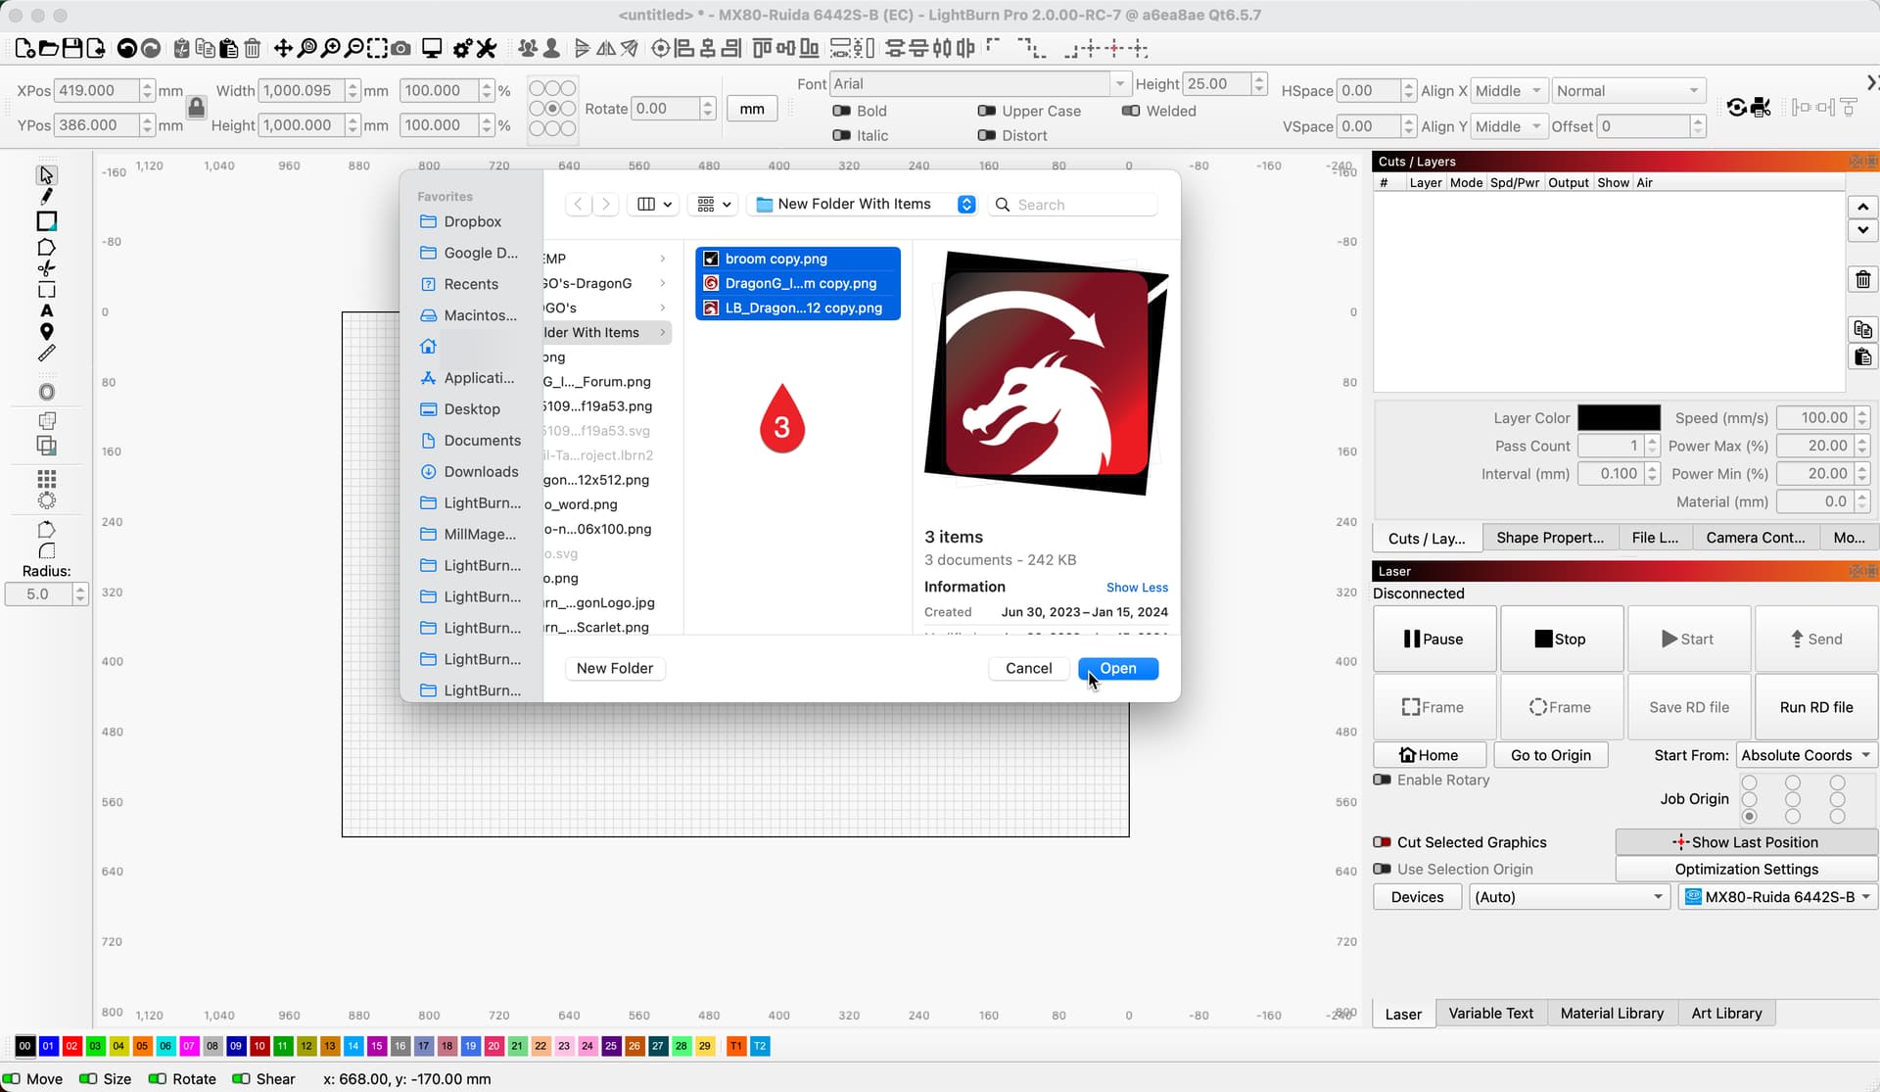
Task: Open the Circular Array tool
Action: (46, 500)
